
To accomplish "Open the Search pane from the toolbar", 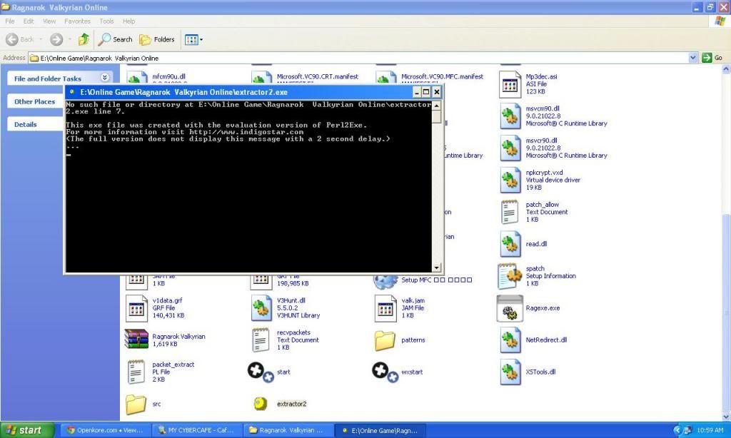I will [x=116, y=40].
